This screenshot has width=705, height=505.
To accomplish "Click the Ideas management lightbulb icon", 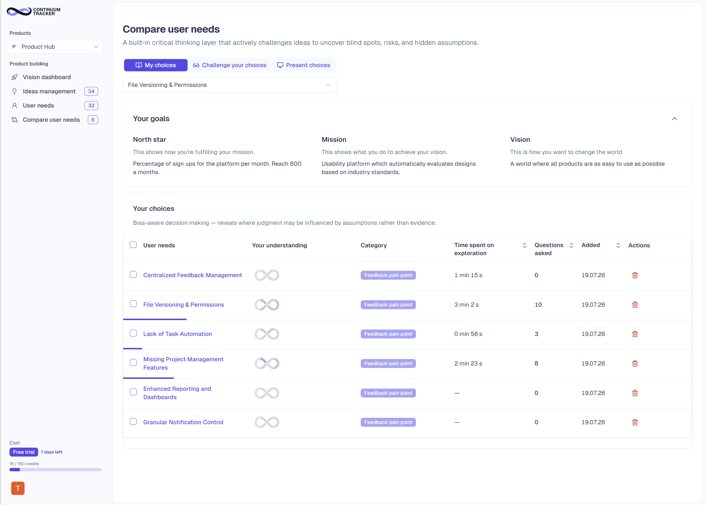I will pos(14,91).
